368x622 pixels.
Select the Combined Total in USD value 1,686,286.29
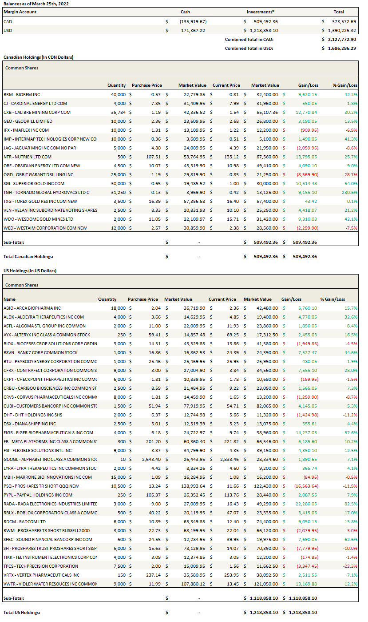341,48
